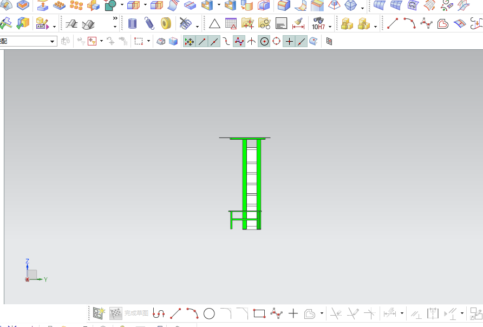Image resolution: width=483 pixels, height=327 pixels.
Task: Toggle the Point on Face snap
Action: coord(314,41)
